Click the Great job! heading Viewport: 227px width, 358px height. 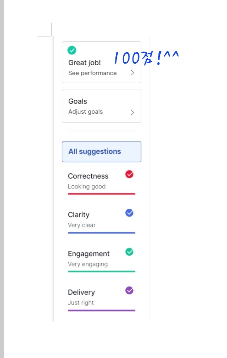click(x=85, y=63)
